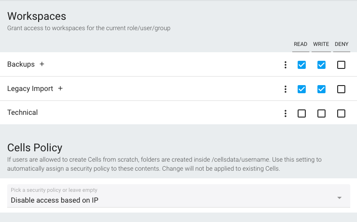Select the Technical workspace row label
This screenshot has width=357, height=222.
point(22,113)
